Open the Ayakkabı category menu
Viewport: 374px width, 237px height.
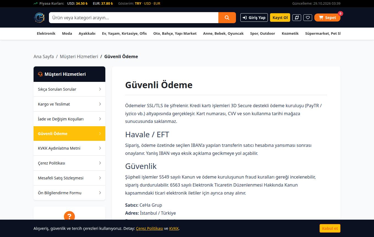87,33
